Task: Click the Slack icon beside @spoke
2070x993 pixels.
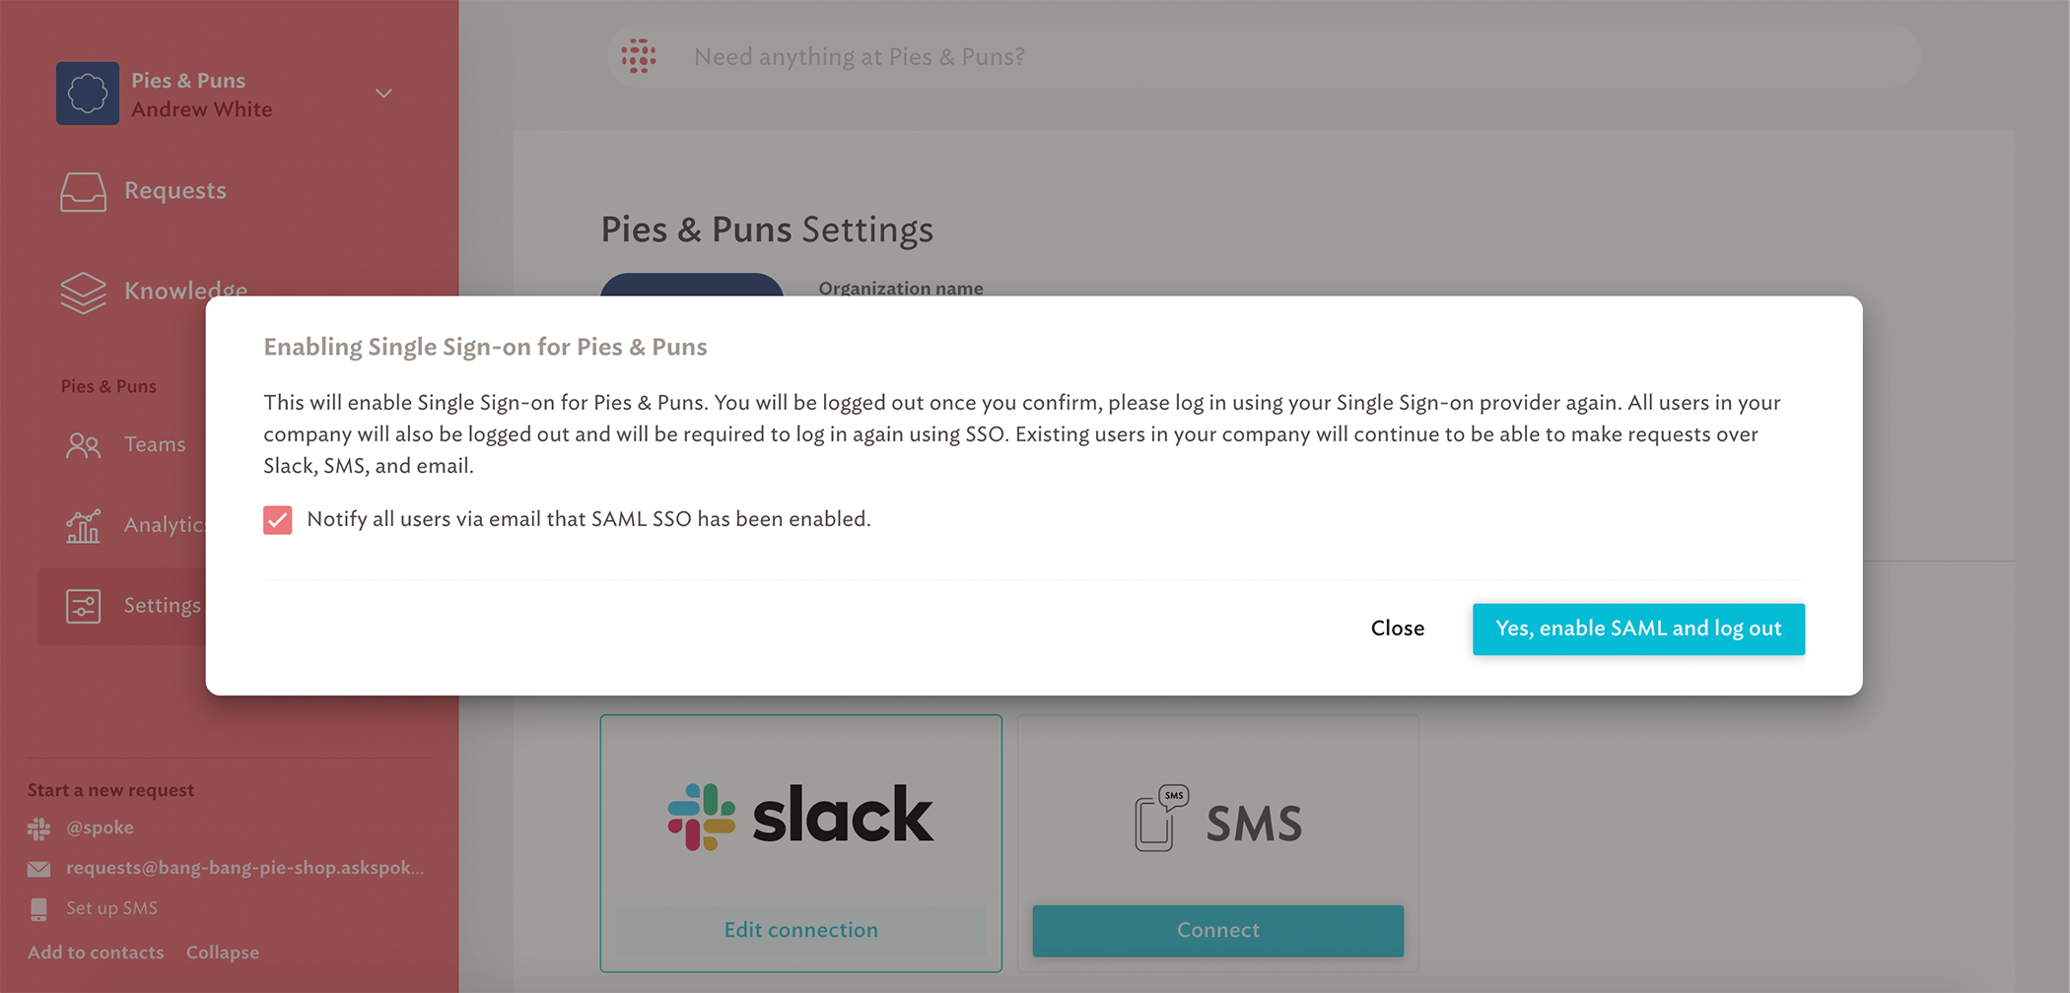Action: point(38,828)
